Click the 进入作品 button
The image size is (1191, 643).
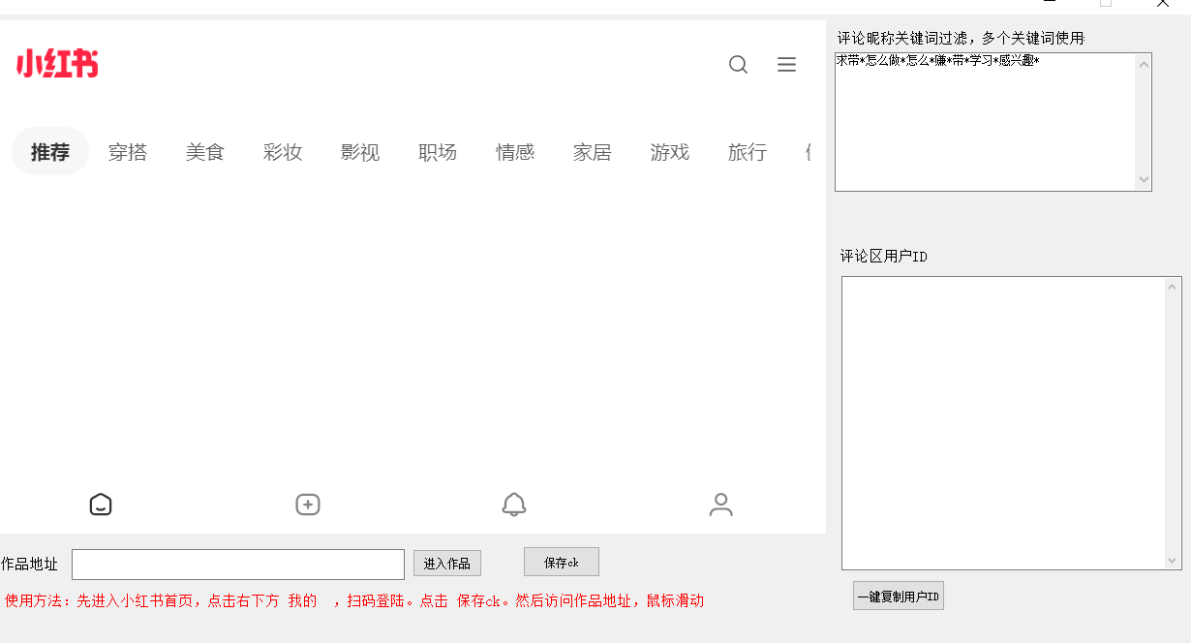tap(447, 564)
